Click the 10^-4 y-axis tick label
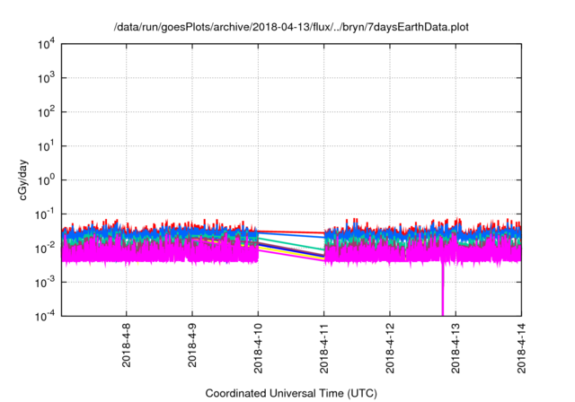This screenshot has height=402, width=575. (x=45, y=316)
